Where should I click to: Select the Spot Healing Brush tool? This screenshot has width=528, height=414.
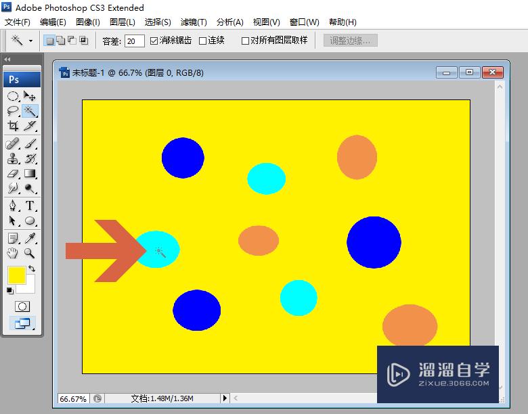coord(13,143)
